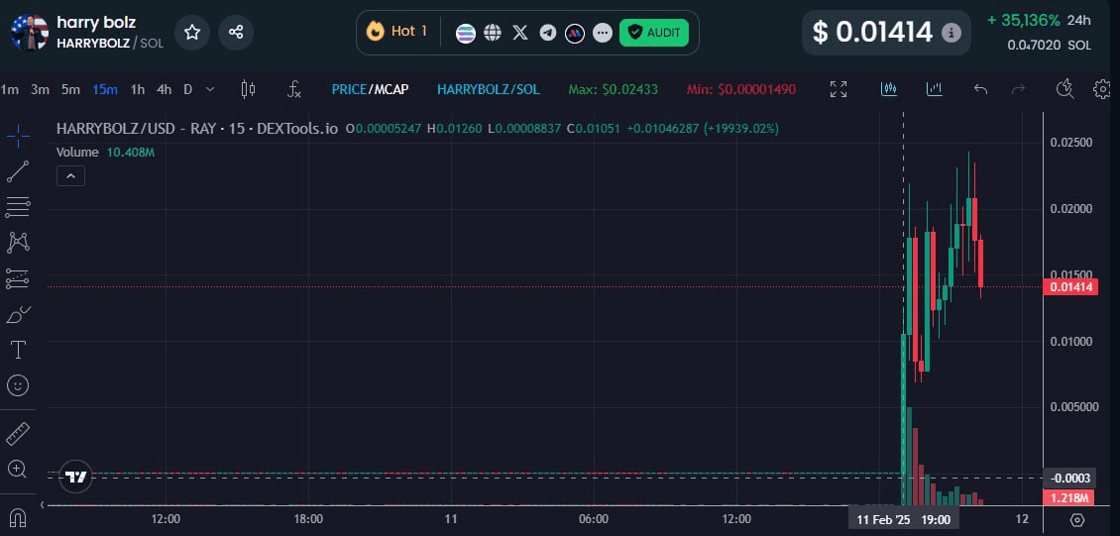Click the 1.218M volume axis label
Screen dimensions: 1120x536
[x=1068, y=498]
